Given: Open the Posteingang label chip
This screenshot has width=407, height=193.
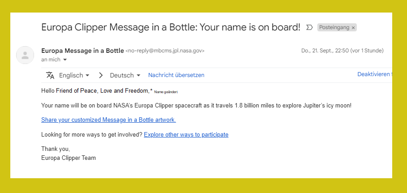Looking at the screenshot, I should 334,27.
